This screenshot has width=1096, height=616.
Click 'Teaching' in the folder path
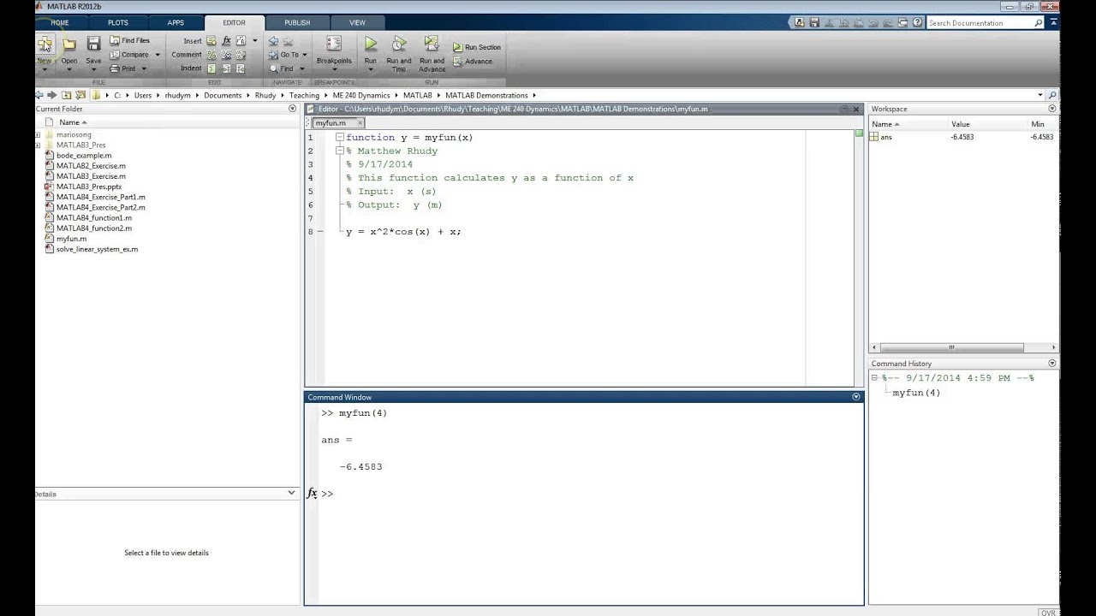coord(304,96)
